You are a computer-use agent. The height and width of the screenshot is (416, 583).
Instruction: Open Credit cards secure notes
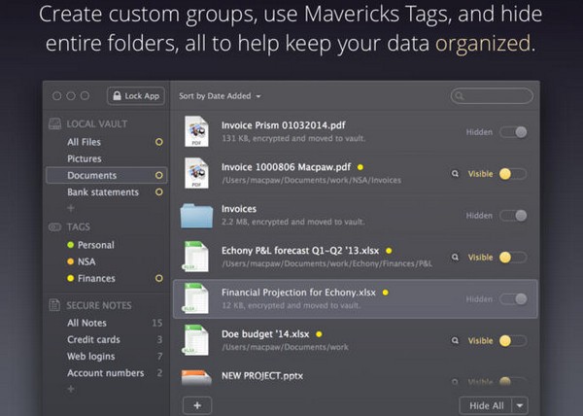(94, 339)
